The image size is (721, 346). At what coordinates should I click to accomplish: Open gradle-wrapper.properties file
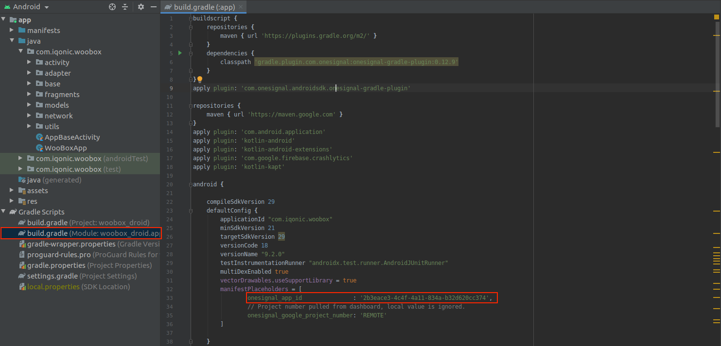coord(93,244)
